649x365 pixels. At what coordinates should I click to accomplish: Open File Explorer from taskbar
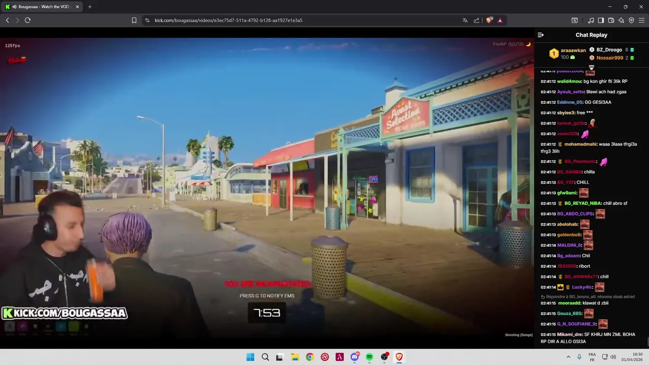295,357
